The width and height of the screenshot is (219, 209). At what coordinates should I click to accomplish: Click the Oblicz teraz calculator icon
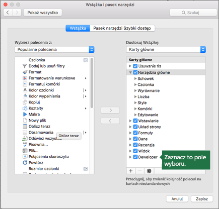pyautogui.click(x=25, y=126)
